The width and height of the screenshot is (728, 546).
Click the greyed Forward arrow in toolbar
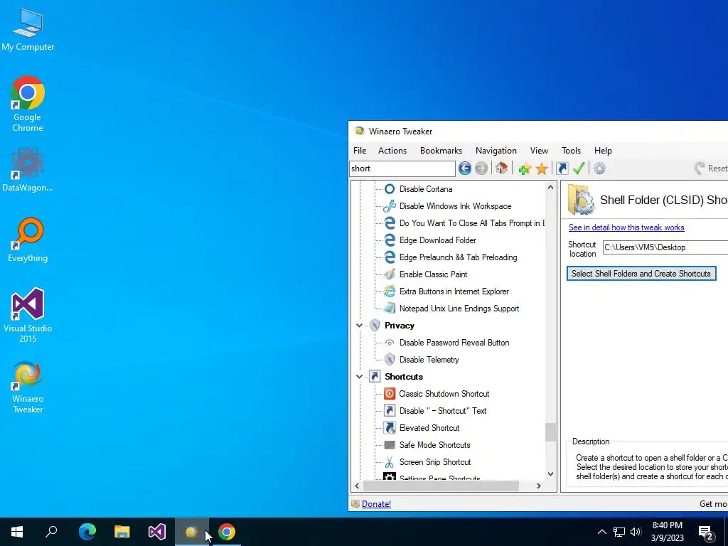pyautogui.click(x=481, y=168)
